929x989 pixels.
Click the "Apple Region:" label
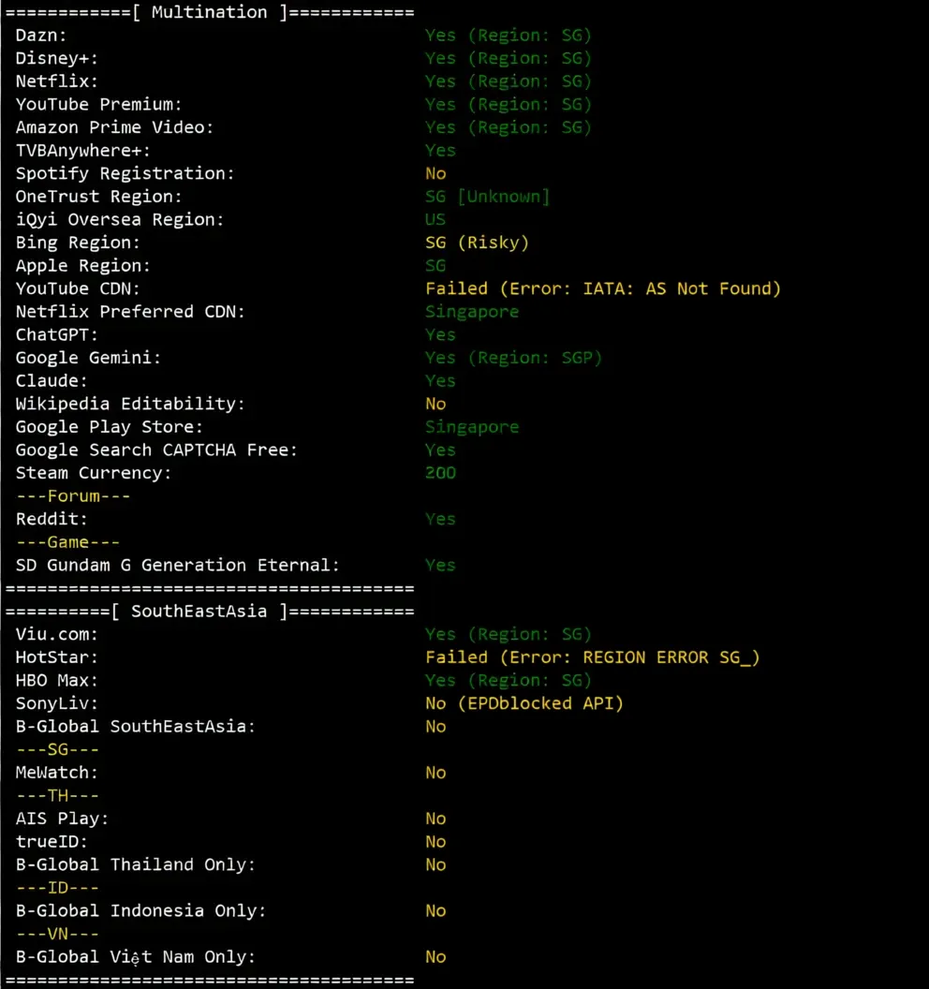[x=83, y=266]
